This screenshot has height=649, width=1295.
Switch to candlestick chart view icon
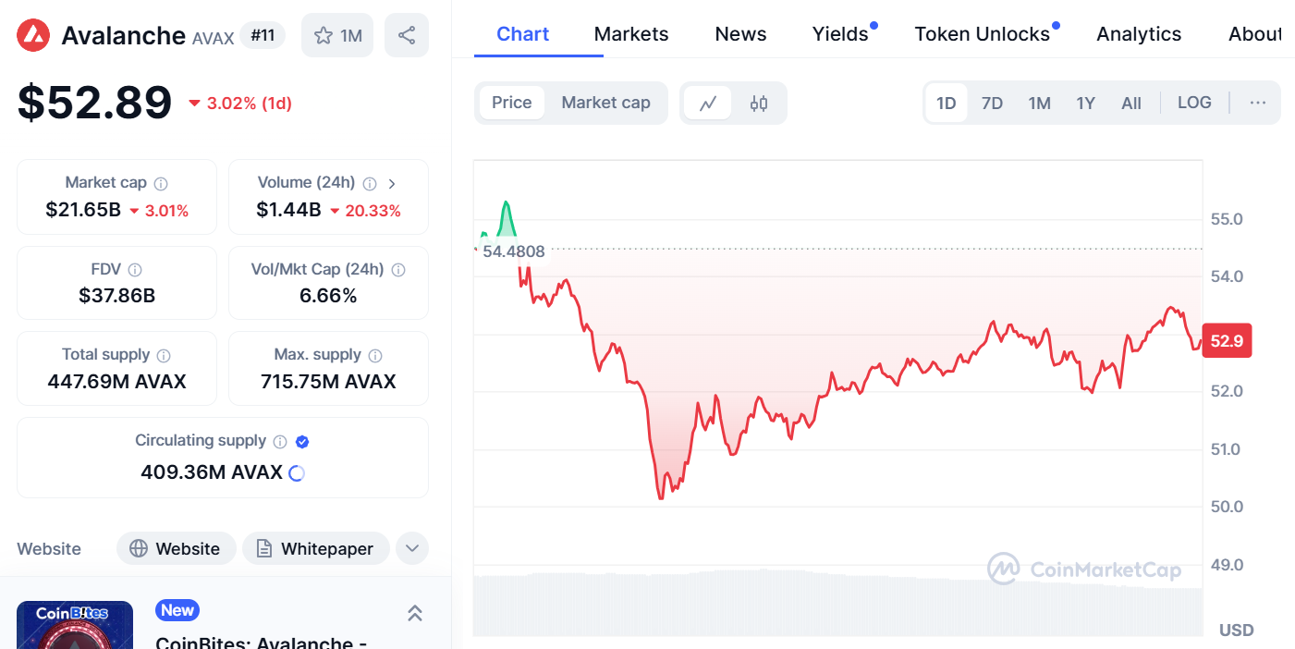(759, 103)
